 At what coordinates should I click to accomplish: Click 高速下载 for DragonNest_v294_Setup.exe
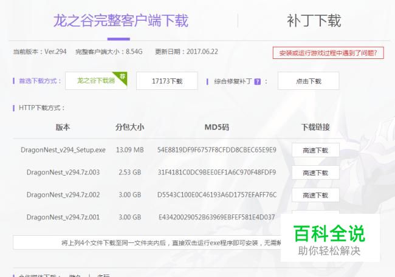pyautogui.click(x=315, y=150)
